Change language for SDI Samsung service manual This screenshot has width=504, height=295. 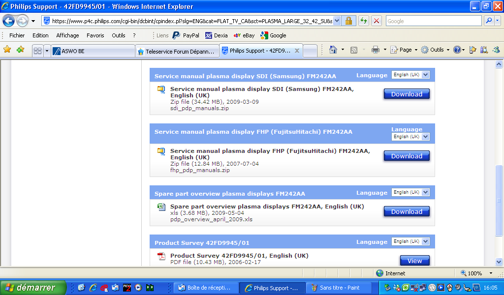410,75
